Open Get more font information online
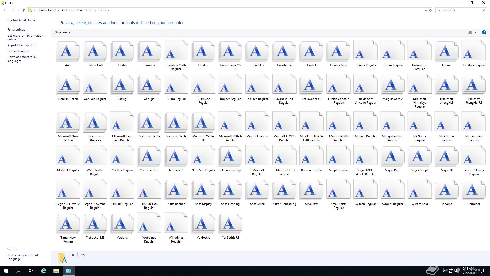490x276 pixels. coord(25,37)
